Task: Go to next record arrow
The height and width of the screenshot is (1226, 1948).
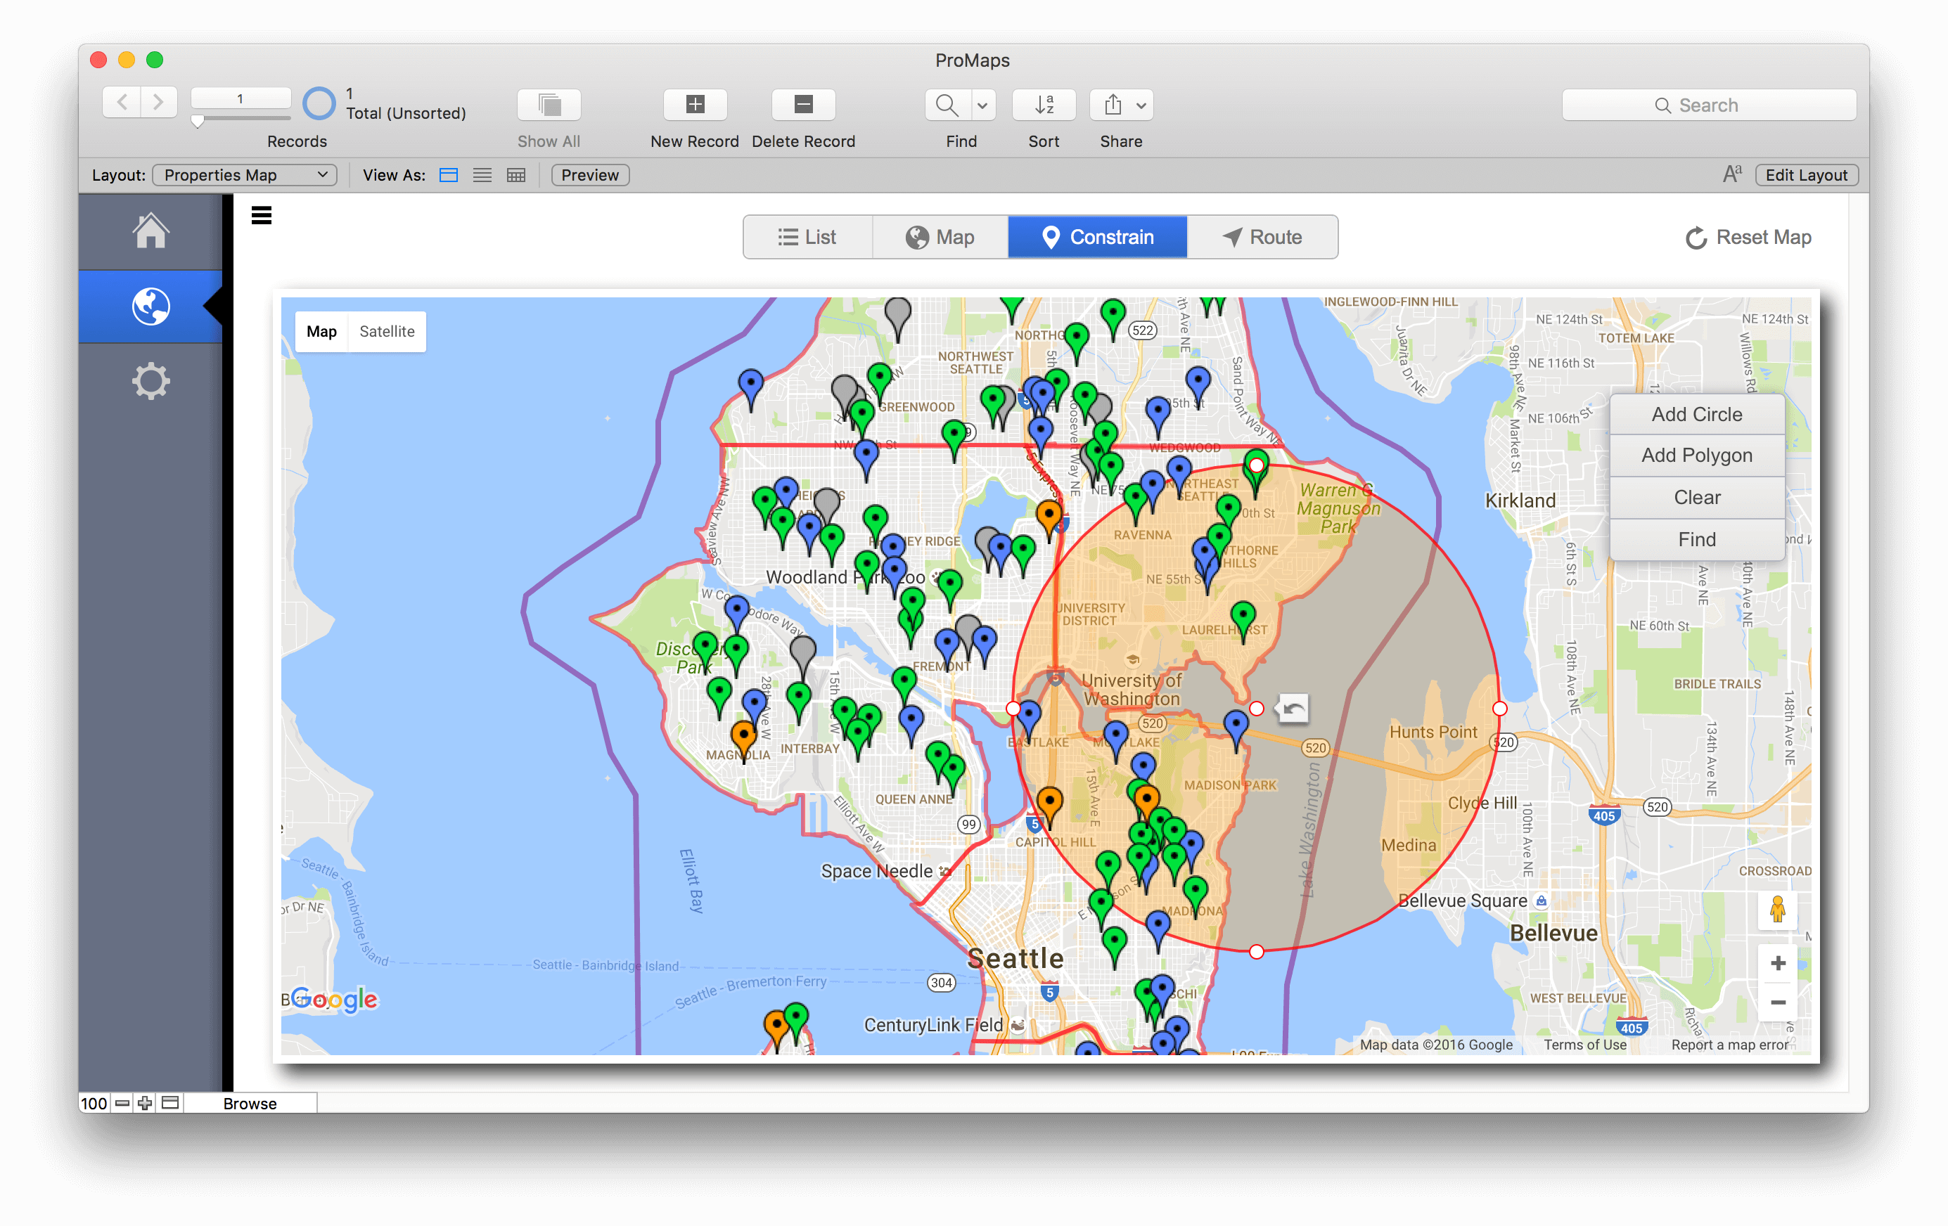Action: [158, 103]
